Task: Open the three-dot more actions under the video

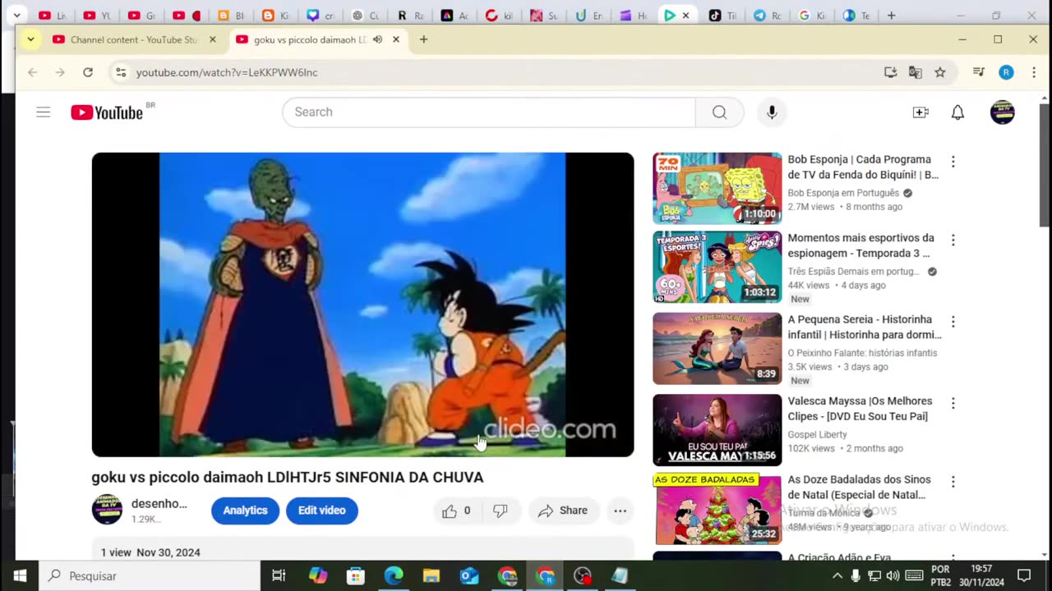Action: [x=621, y=511]
